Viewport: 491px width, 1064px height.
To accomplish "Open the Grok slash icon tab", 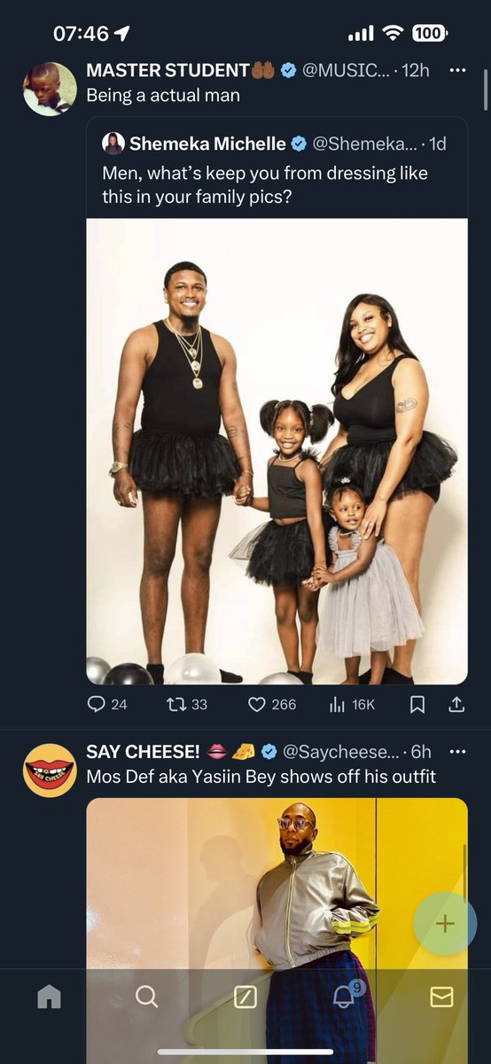I will (x=245, y=997).
